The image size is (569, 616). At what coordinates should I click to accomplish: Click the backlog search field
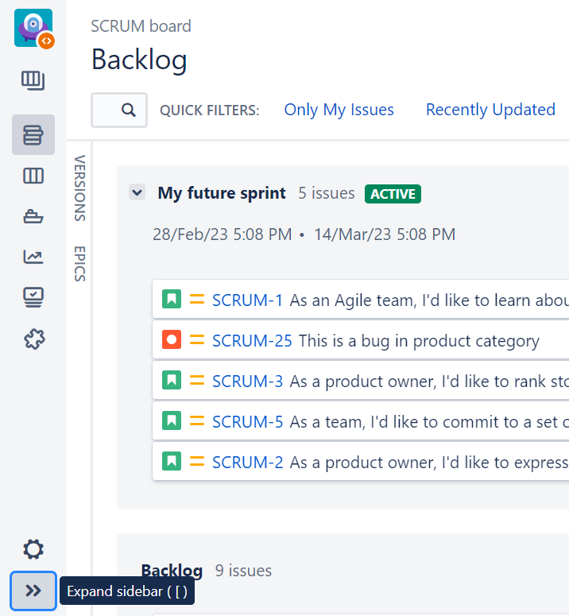click(118, 110)
